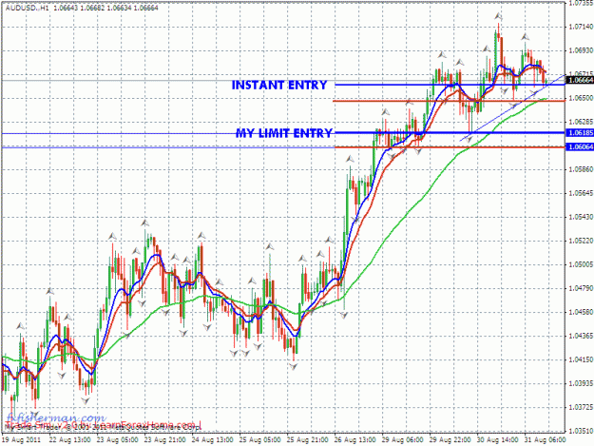Screen dimensions: 594x446
Task: Click price axis value 1.04790
Action: 581,288
